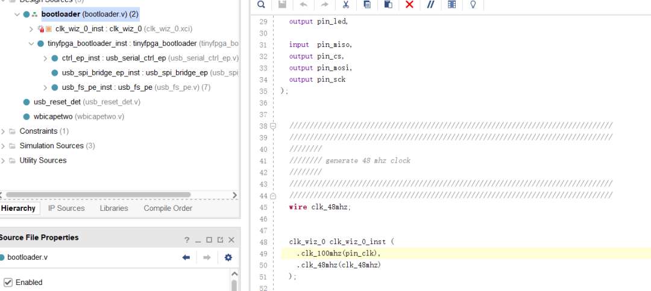Image resolution: width=651 pixels, height=291 pixels.
Task: Click 'clk_wiz_0 clk_wiz_0_inst (' code line
Action: (x=341, y=242)
